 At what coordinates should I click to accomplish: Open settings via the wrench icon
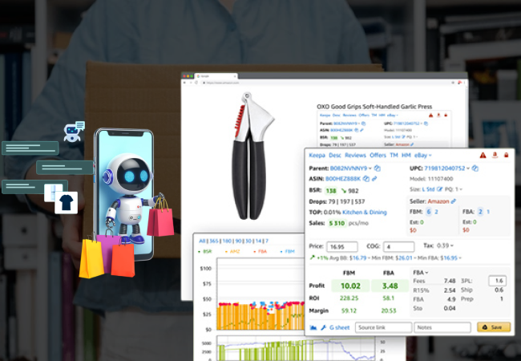click(323, 327)
